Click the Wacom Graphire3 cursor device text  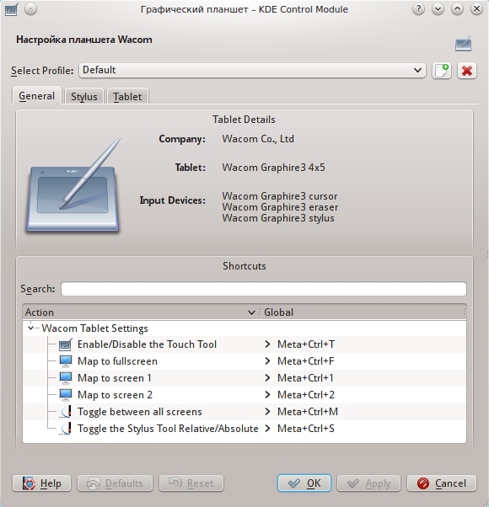(280, 196)
